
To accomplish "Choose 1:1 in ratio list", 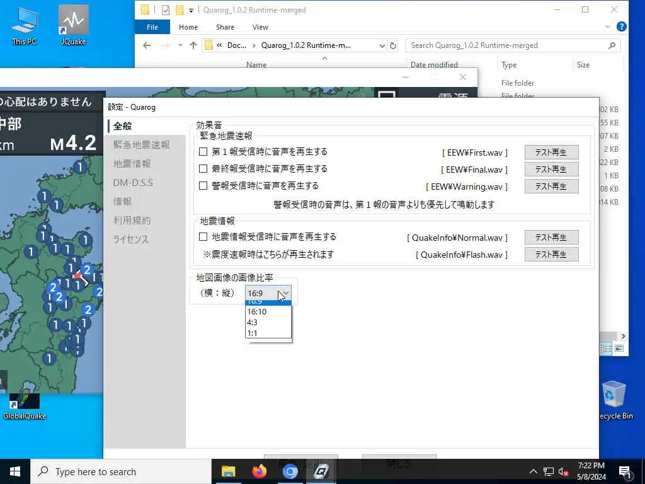I will (x=268, y=333).
